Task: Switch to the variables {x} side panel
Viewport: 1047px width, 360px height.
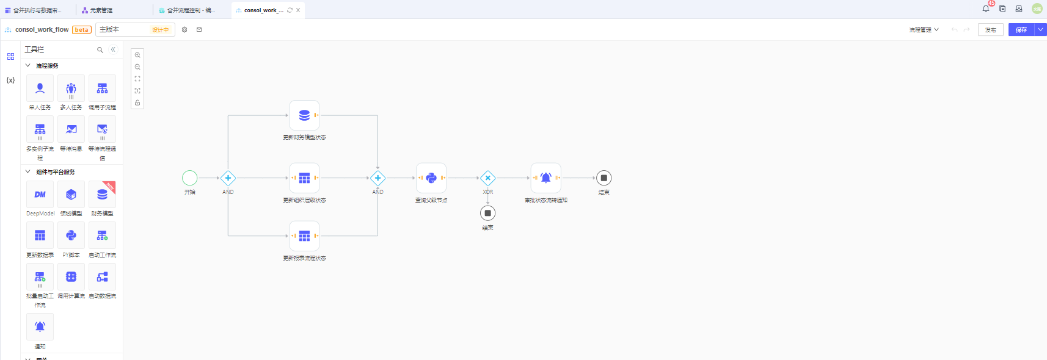Action: click(x=10, y=80)
